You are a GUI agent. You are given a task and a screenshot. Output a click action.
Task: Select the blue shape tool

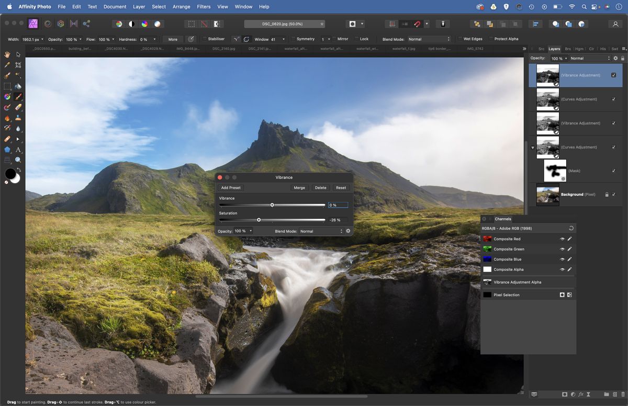7,149
